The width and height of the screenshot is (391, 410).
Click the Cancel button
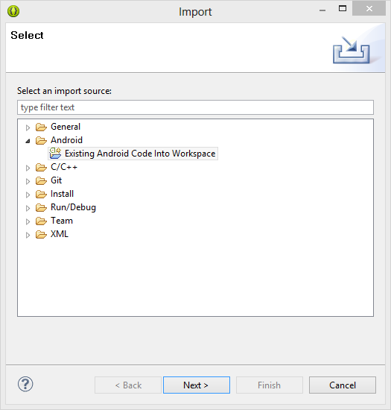pyautogui.click(x=343, y=385)
